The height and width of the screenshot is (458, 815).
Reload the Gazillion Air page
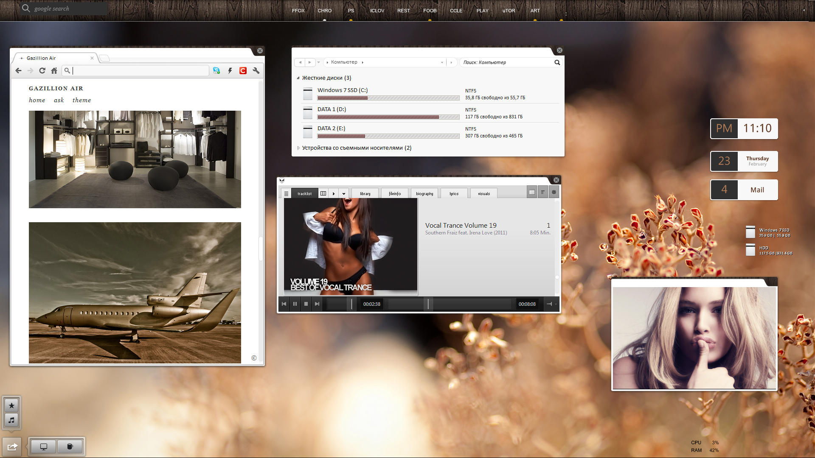point(42,71)
